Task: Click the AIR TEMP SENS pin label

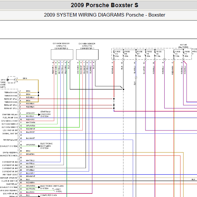Action: 10,175
